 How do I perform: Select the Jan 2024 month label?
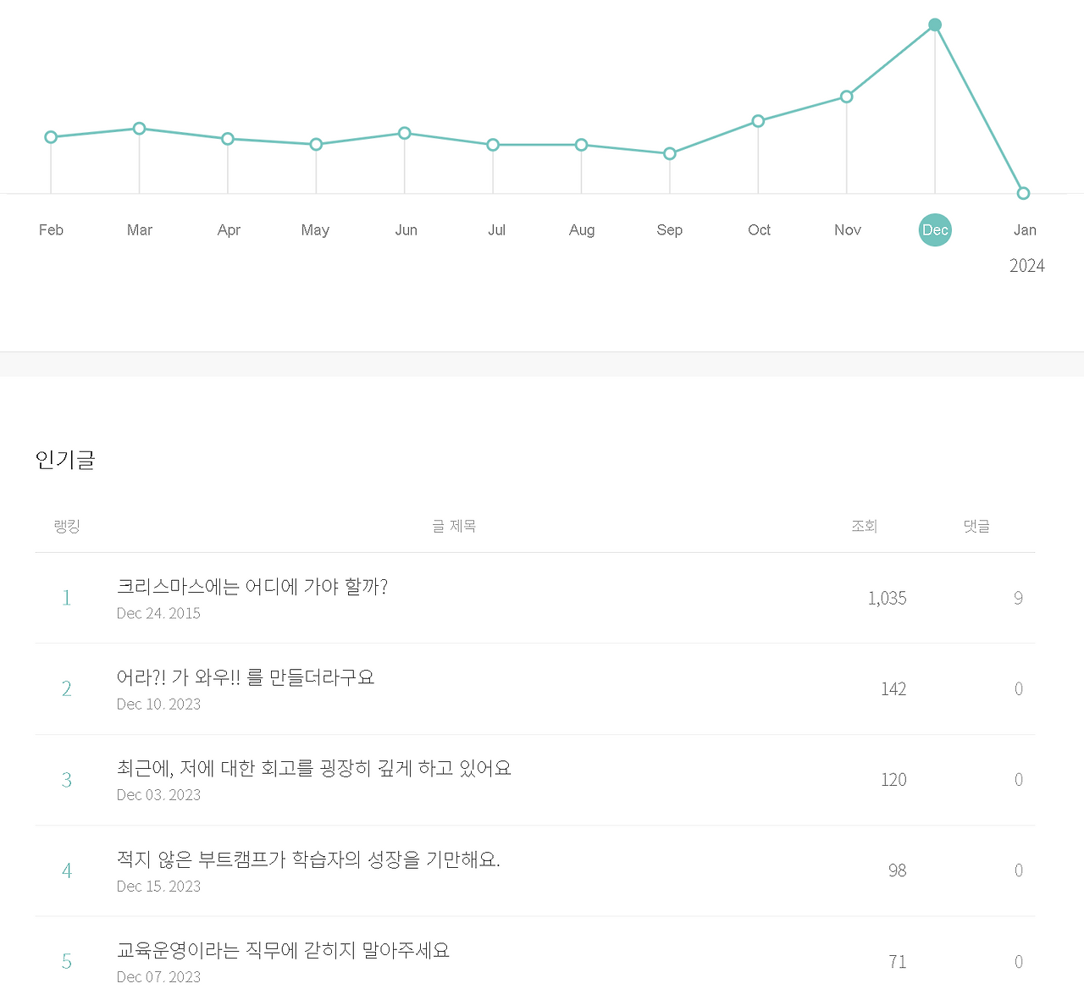[x=1025, y=229]
